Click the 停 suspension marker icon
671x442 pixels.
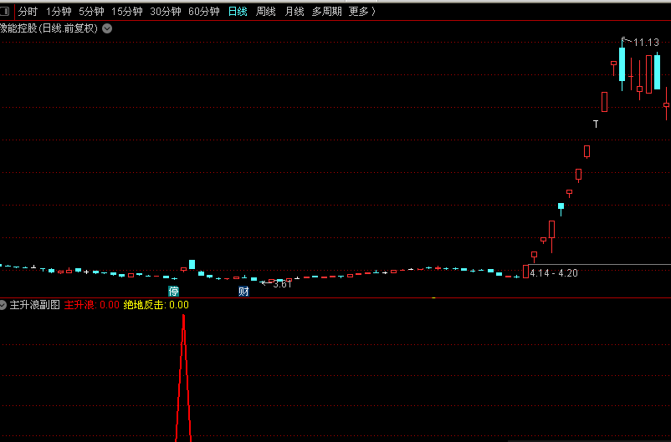pos(173,292)
